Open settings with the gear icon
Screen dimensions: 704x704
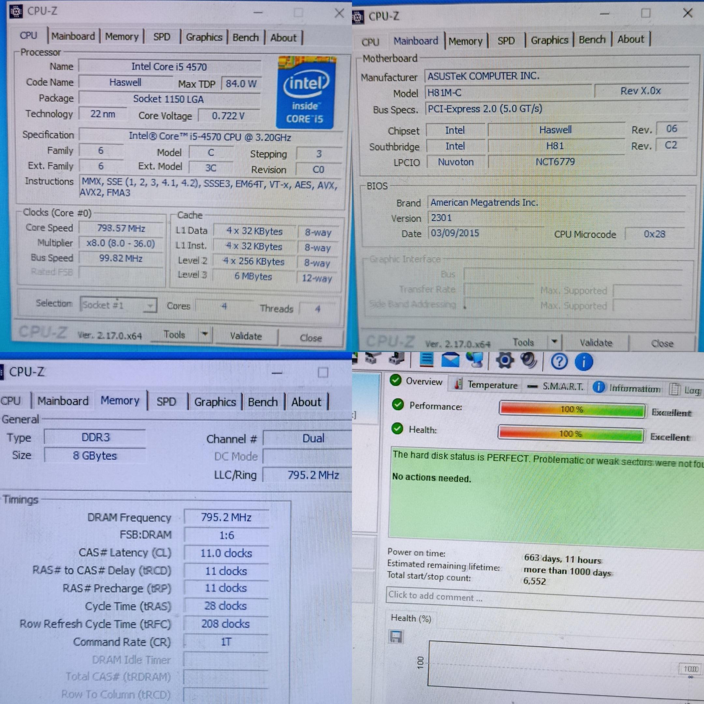(x=505, y=361)
